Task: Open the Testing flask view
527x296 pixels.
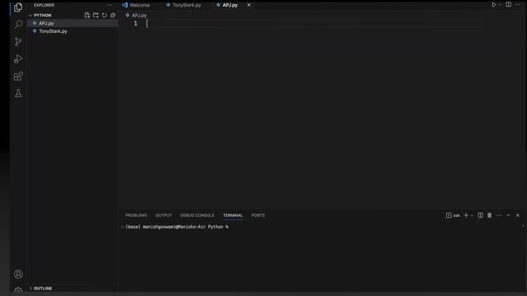Action: 18,93
